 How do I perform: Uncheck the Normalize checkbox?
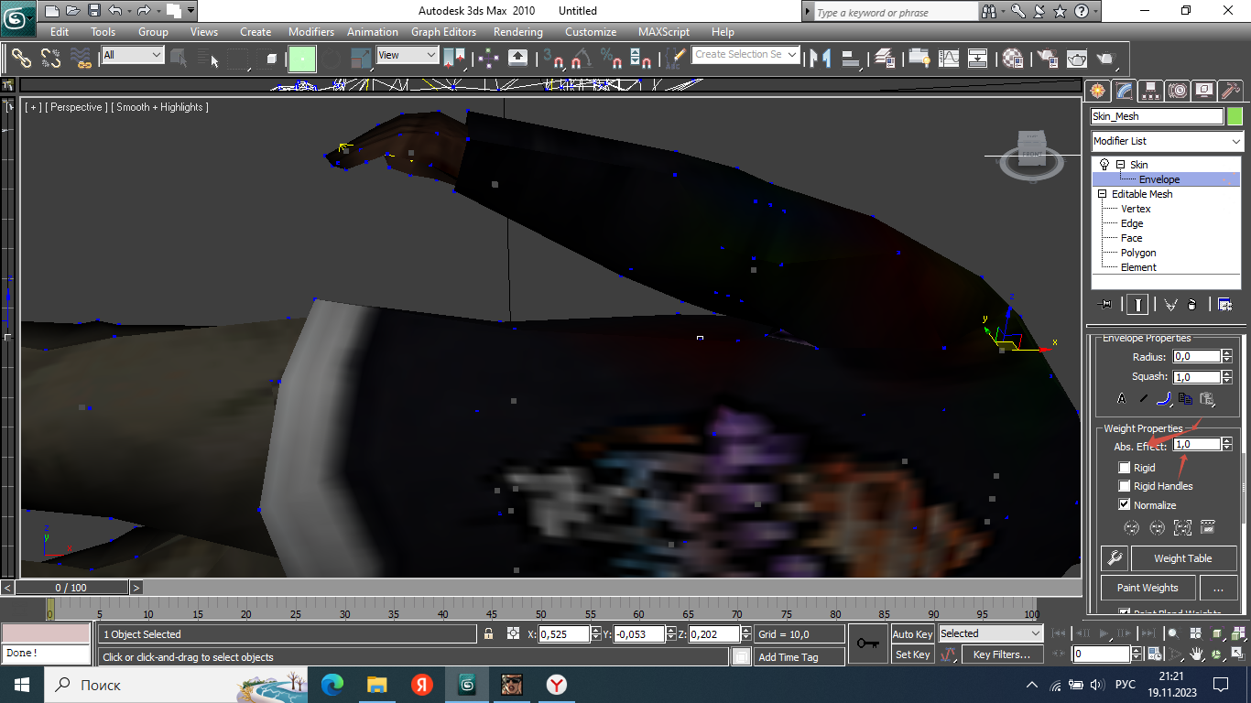tap(1125, 505)
